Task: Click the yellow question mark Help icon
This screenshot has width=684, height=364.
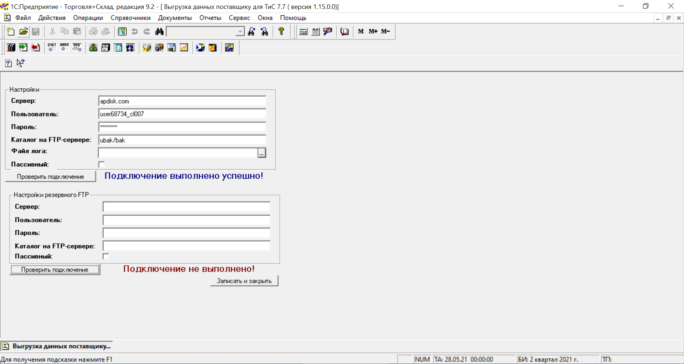Action: coord(281,31)
